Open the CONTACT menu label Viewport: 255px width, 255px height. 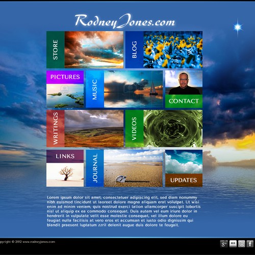(184, 101)
